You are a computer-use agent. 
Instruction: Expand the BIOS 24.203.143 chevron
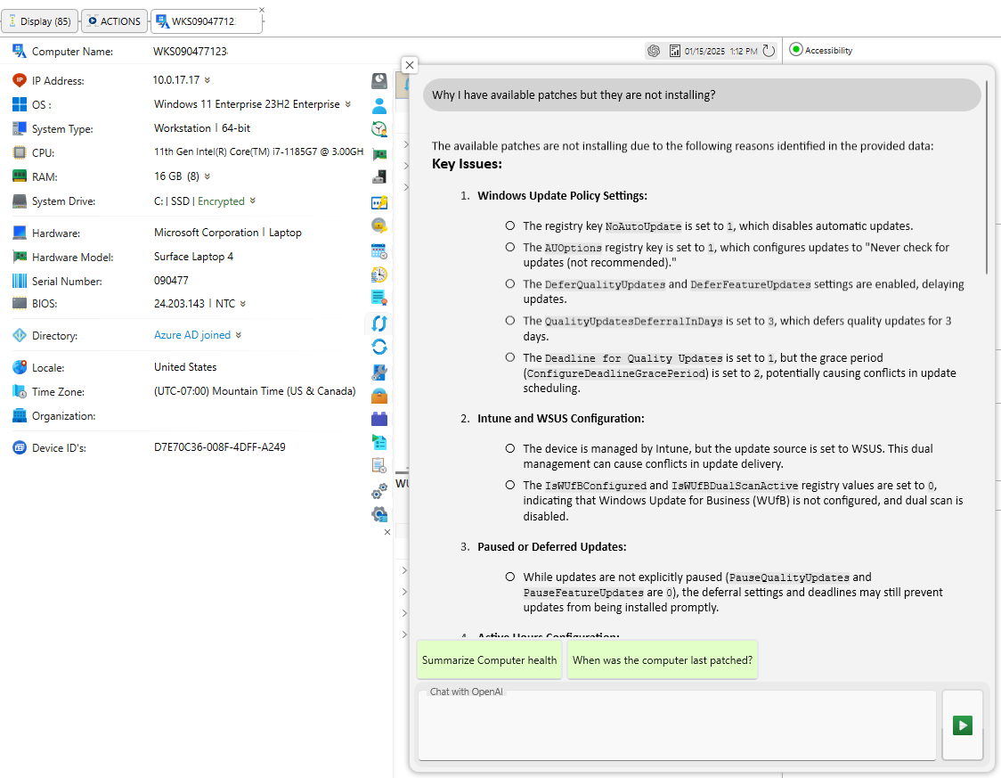point(242,304)
